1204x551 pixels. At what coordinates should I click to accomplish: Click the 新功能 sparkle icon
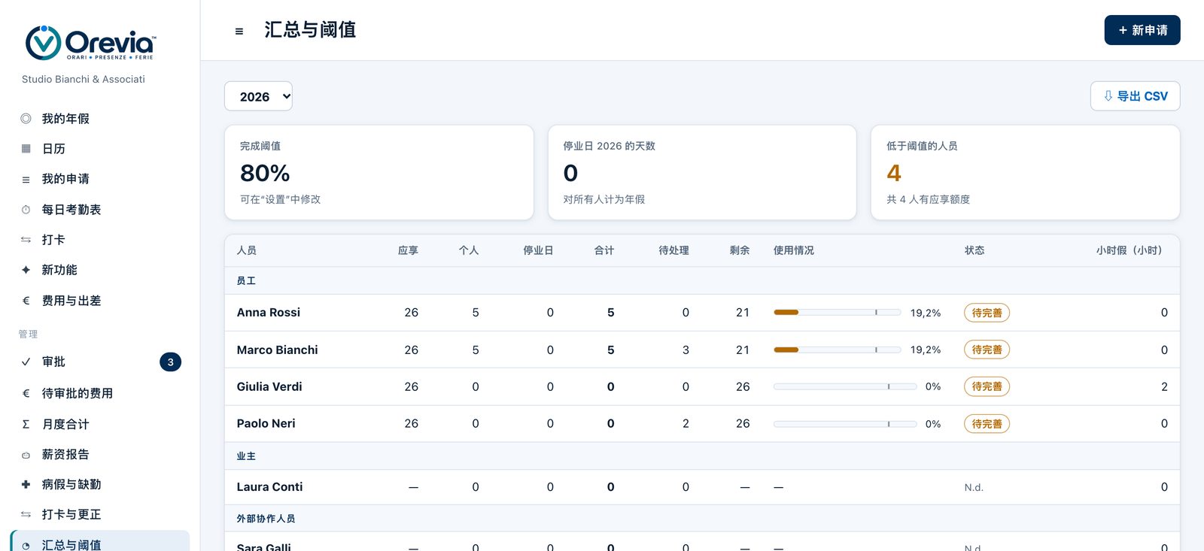pyautogui.click(x=26, y=270)
